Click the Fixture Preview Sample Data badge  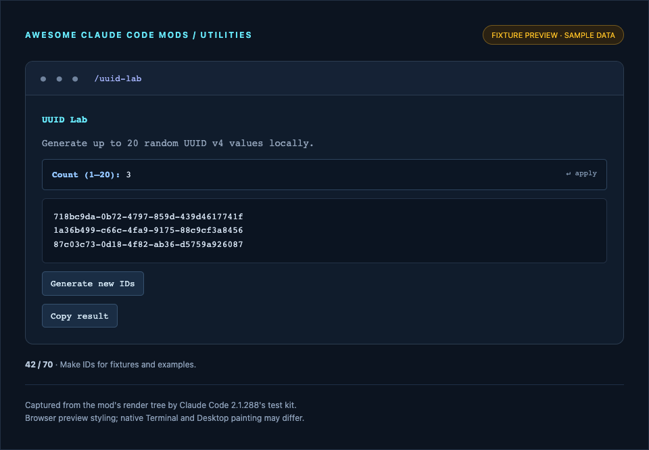tap(553, 35)
